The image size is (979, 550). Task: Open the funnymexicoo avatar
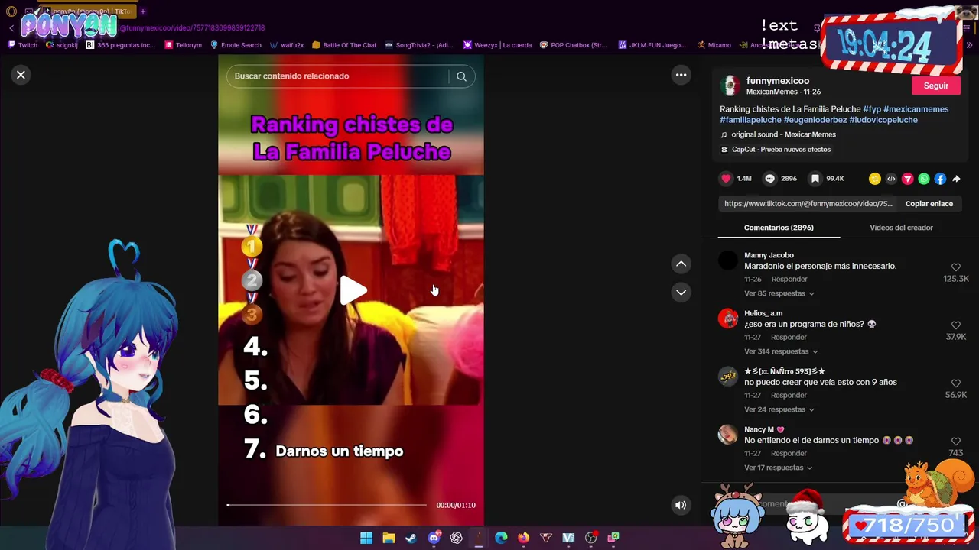730,86
